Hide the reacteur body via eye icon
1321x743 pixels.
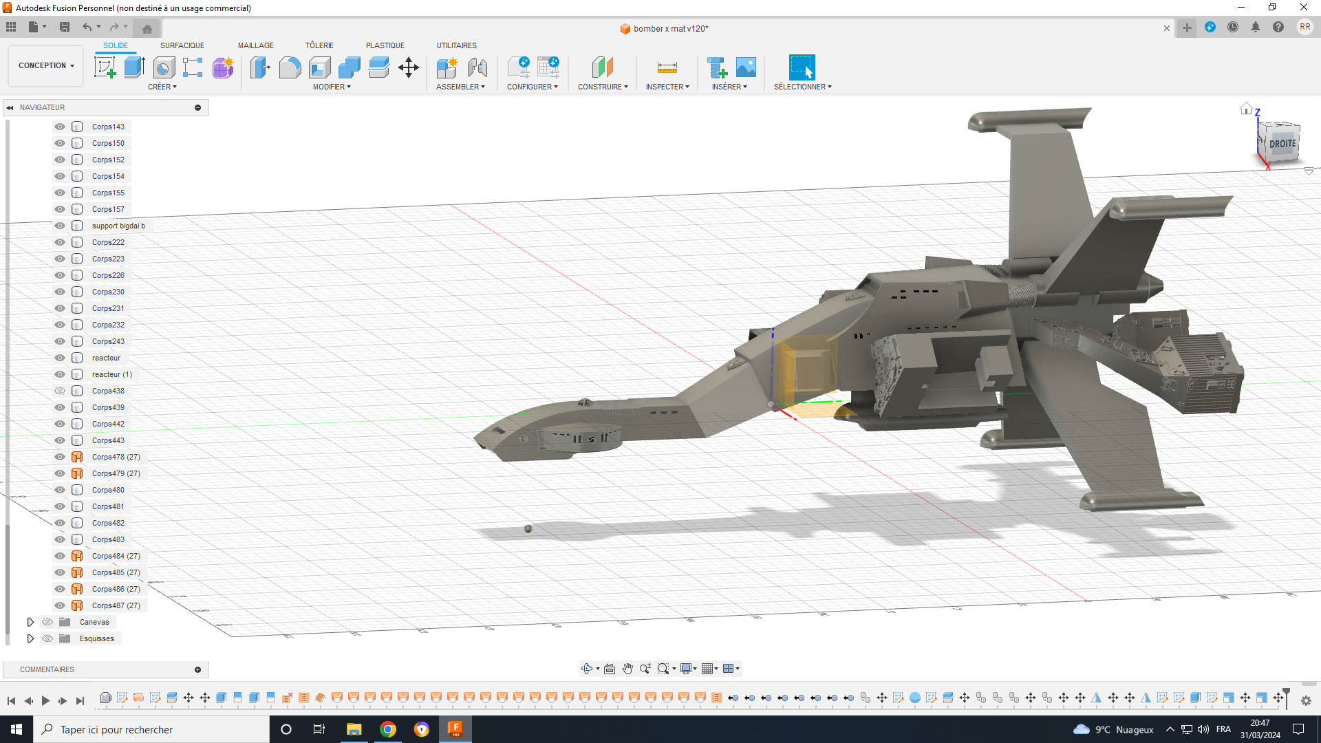[x=60, y=358]
